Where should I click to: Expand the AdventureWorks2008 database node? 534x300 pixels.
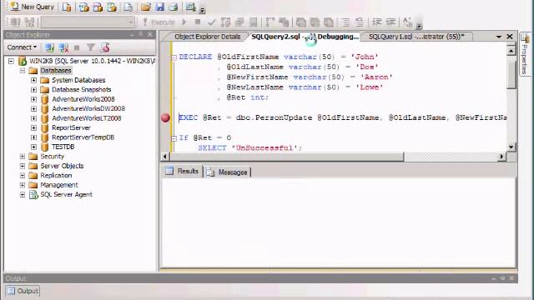[x=33, y=99]
